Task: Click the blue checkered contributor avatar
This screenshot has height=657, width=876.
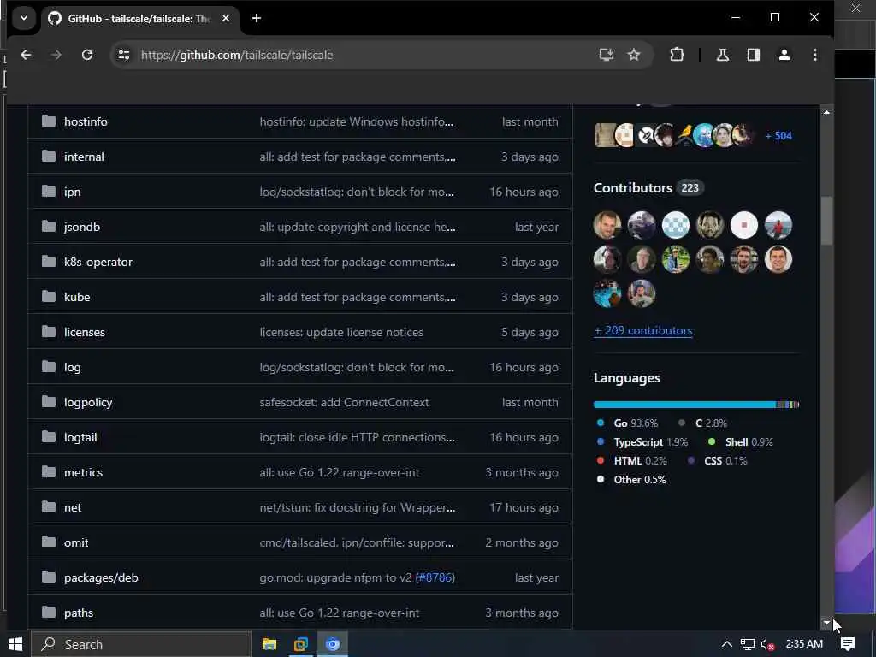Action: pyautogui.click(x=676, y=225)
